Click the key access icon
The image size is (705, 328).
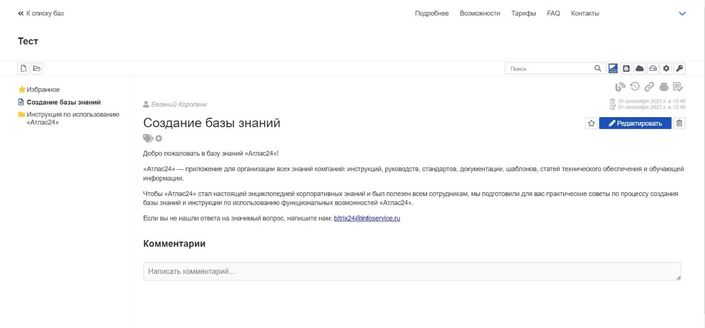[680, 68]
